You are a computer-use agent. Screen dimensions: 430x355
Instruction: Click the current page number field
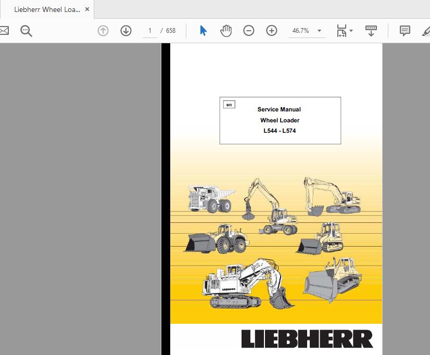(x=150, y=30)
